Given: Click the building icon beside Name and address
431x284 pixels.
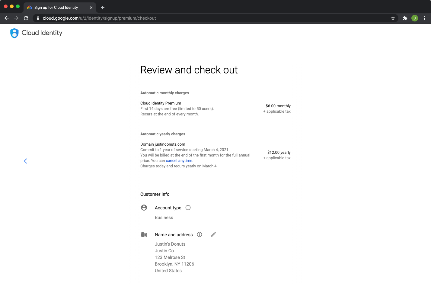Looking at the screenshot, I should 144,234.
